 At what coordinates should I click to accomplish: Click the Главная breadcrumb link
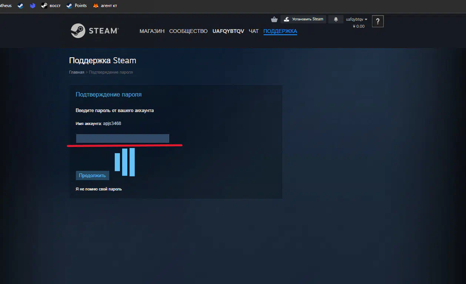tap(77, 72)
